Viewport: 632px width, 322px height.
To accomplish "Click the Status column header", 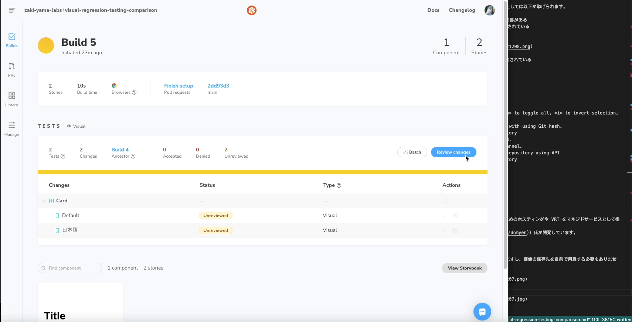I will point(207,185).
